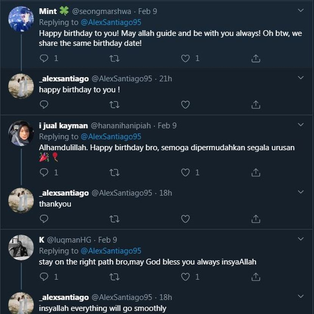This screenshot has height=314, width=314.
Task: Open more options on Mint's tweet
Action: click(301, 11)
